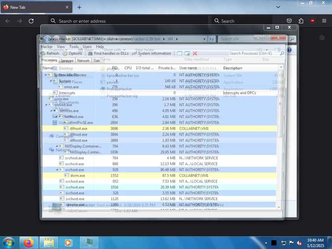332x249 pixels.
Task: Show hidden icons arrow in system tray
Action: pos(266,243)
